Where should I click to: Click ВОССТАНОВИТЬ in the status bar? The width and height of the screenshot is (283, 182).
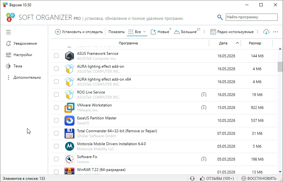pos(259,179)
